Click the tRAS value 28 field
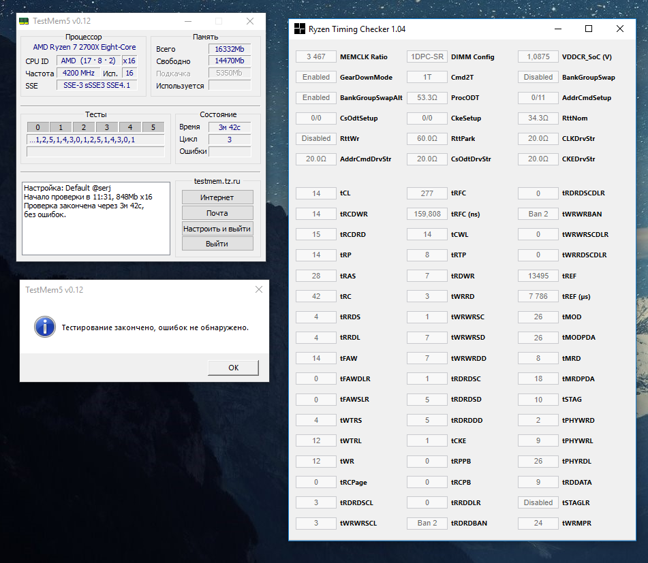Image resolution: width=648 pixels, height=563 pixels. point(316,276)
